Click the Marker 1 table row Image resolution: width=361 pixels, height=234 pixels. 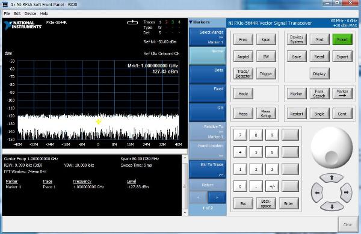coord(77,187)
